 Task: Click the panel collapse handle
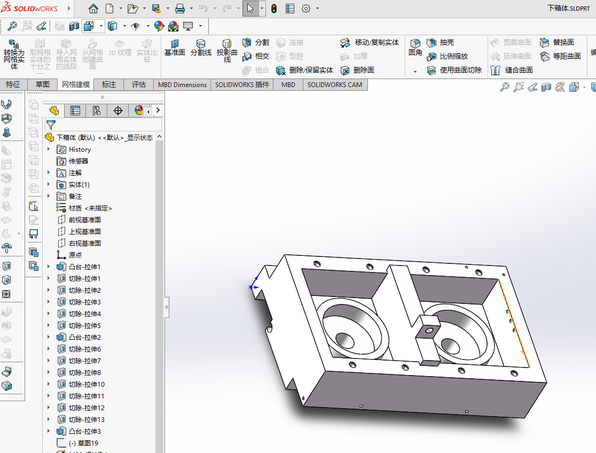click(167, 307)
